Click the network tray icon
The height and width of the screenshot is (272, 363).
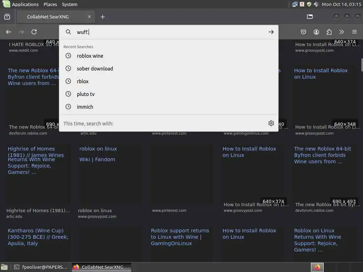[295, 4]
